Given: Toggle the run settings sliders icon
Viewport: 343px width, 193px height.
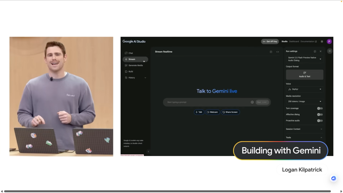Looking at the screenshot, I should 330,51.
